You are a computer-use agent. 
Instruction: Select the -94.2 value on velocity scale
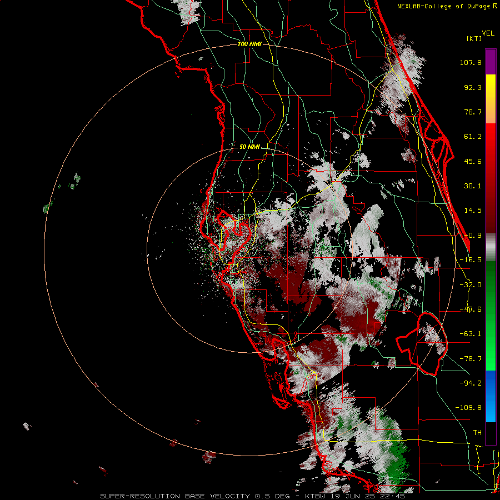[x=471, y=383]
